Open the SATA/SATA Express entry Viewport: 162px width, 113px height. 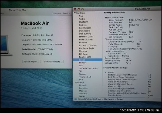coord(88,69)
